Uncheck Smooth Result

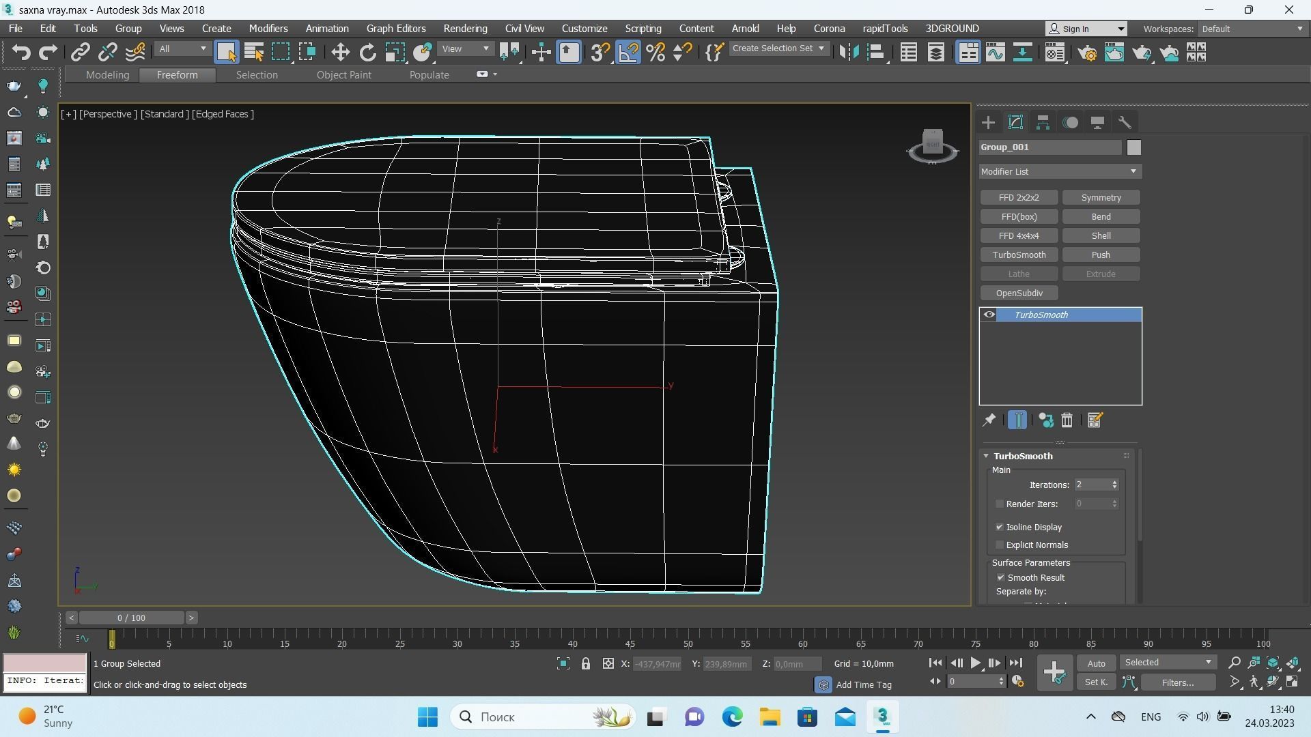[1001, 577]
